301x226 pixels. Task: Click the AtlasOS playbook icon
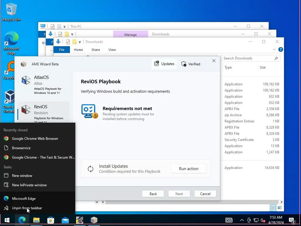[26, 80]
